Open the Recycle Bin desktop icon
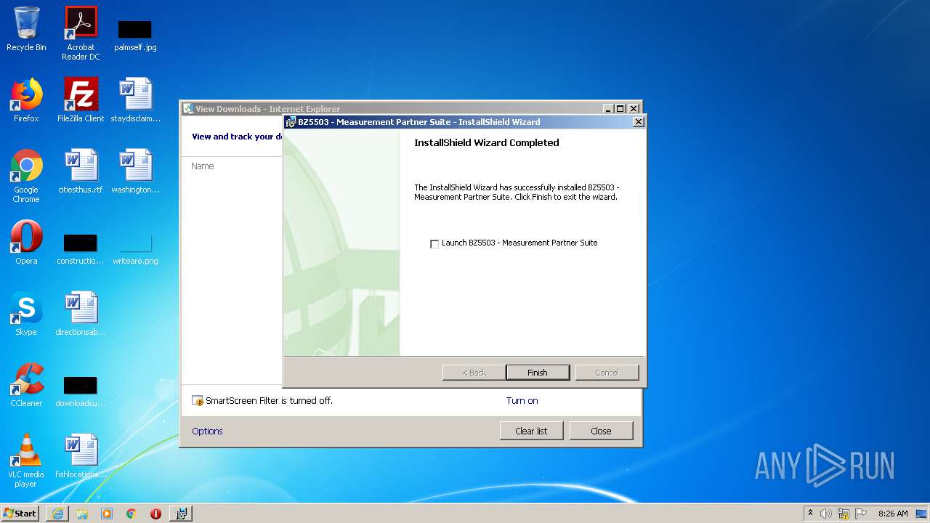Viewport: 930px width, 523px height. click(26, 29)
